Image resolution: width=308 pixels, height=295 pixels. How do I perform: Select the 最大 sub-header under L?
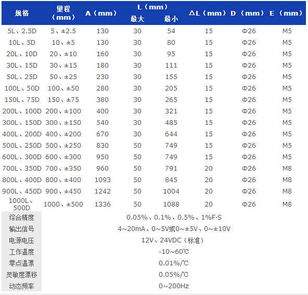[137, 19]
